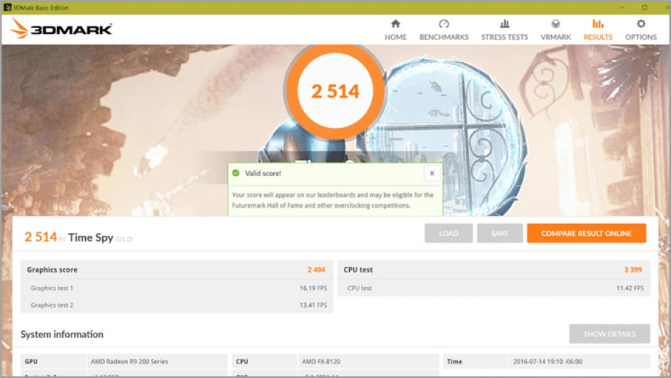Select the CPU test score header row
This screenshot has height=378, width=671.
(493, 269)
